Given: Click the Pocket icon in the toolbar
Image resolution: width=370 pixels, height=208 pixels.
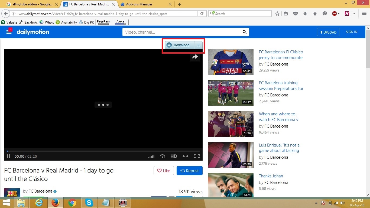Looking at the screenshot, I should coord(296,14).
